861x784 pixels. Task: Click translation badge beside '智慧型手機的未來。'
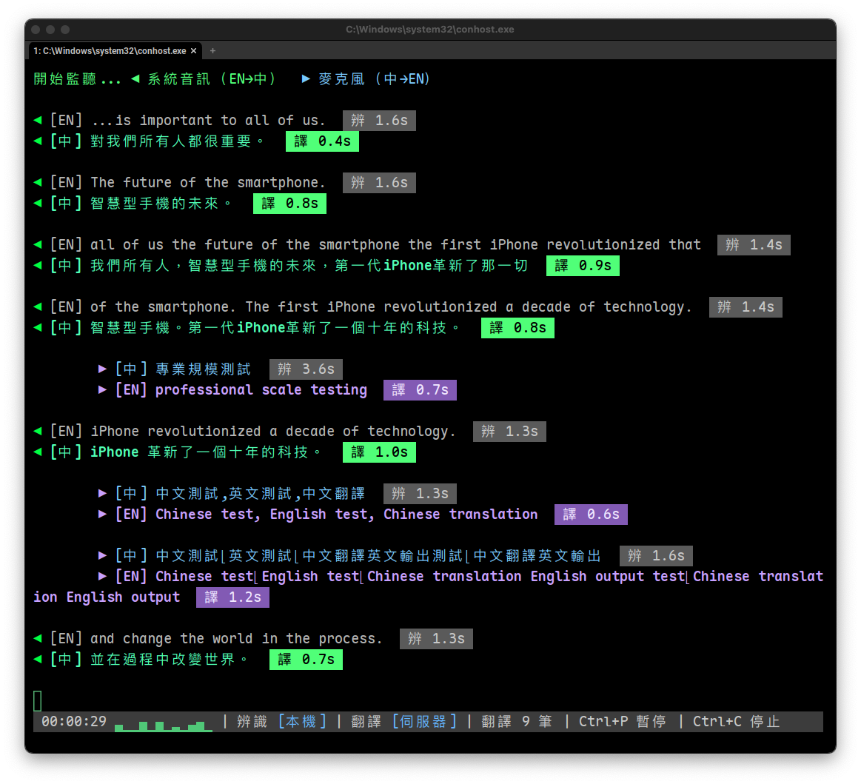pyautogui.click(x=290, y=203)
